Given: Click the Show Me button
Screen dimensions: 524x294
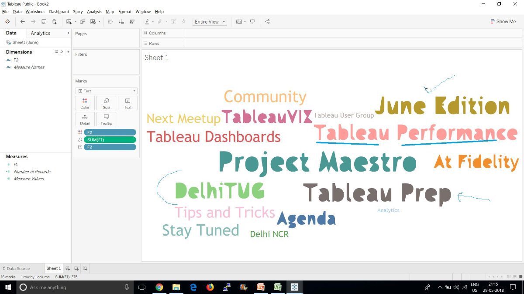Looking at the screenshot, I should [x=503, y=21].
